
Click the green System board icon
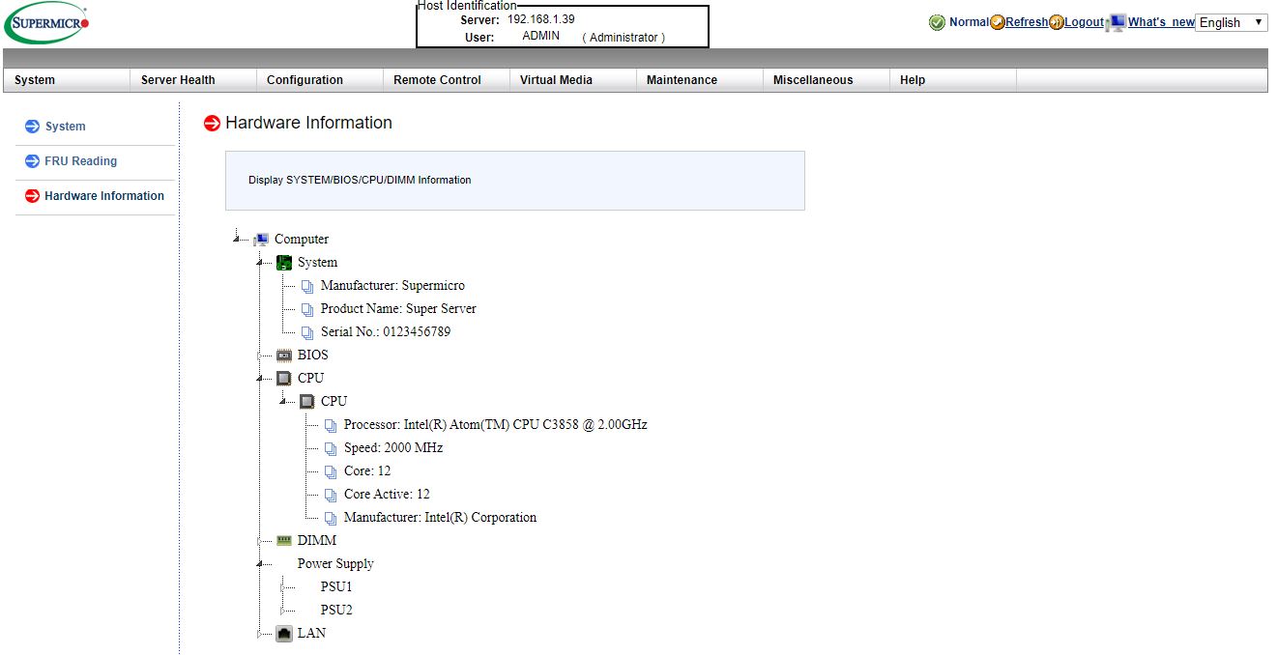(284, 263)
